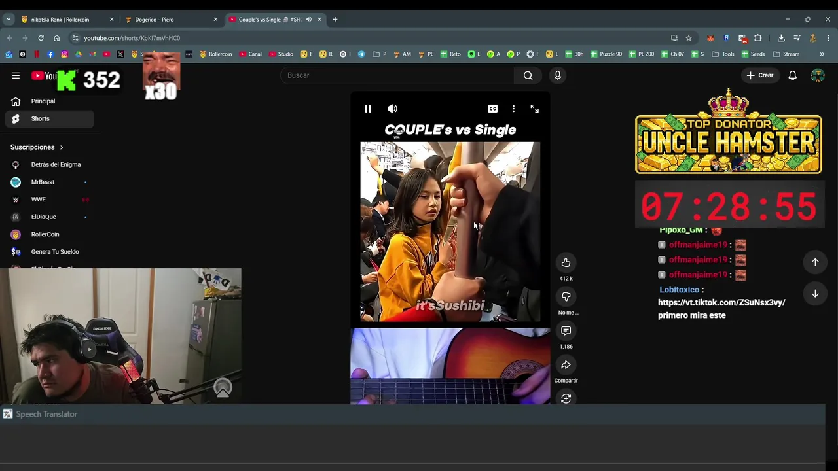Open the Canal bookmark

(x=250, y=54)
